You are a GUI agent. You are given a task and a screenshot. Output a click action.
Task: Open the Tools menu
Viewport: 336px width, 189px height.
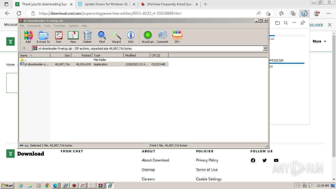[x=47, y=26]
